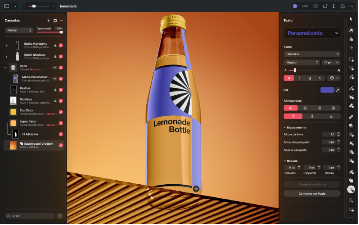Toggle the italic text style
The image size is (359, 225).
click(300, 79)
